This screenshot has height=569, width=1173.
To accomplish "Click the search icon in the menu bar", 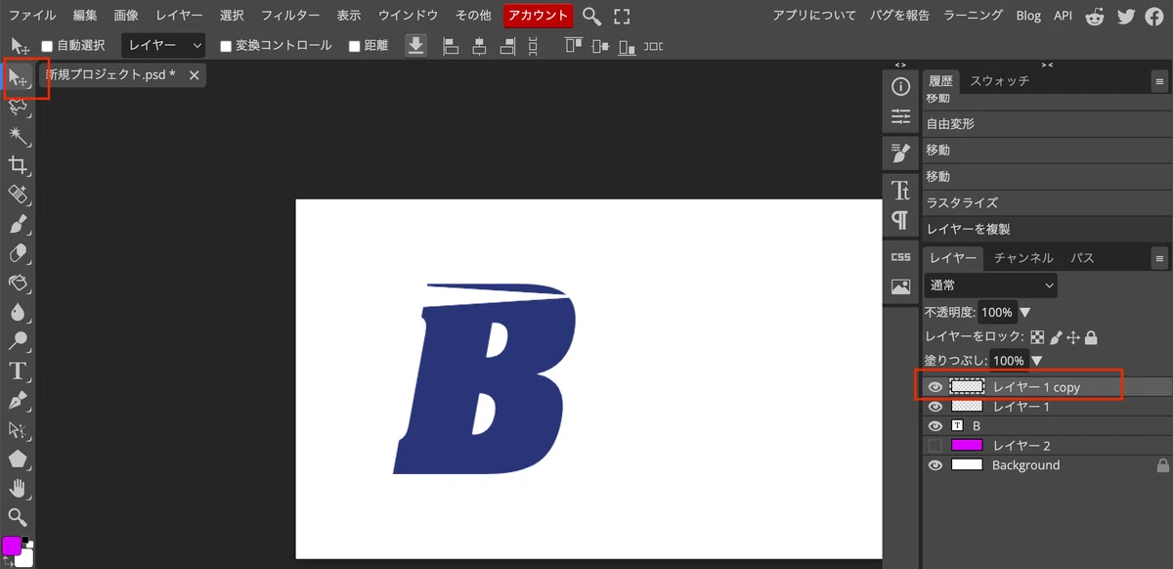I will [591, 16].
